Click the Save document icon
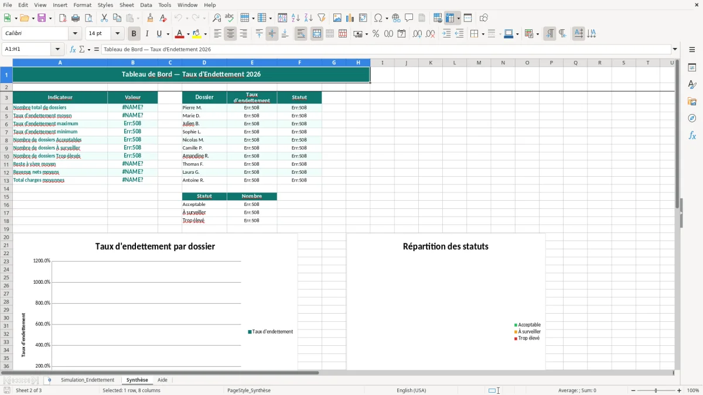 (x=42, y=18)
